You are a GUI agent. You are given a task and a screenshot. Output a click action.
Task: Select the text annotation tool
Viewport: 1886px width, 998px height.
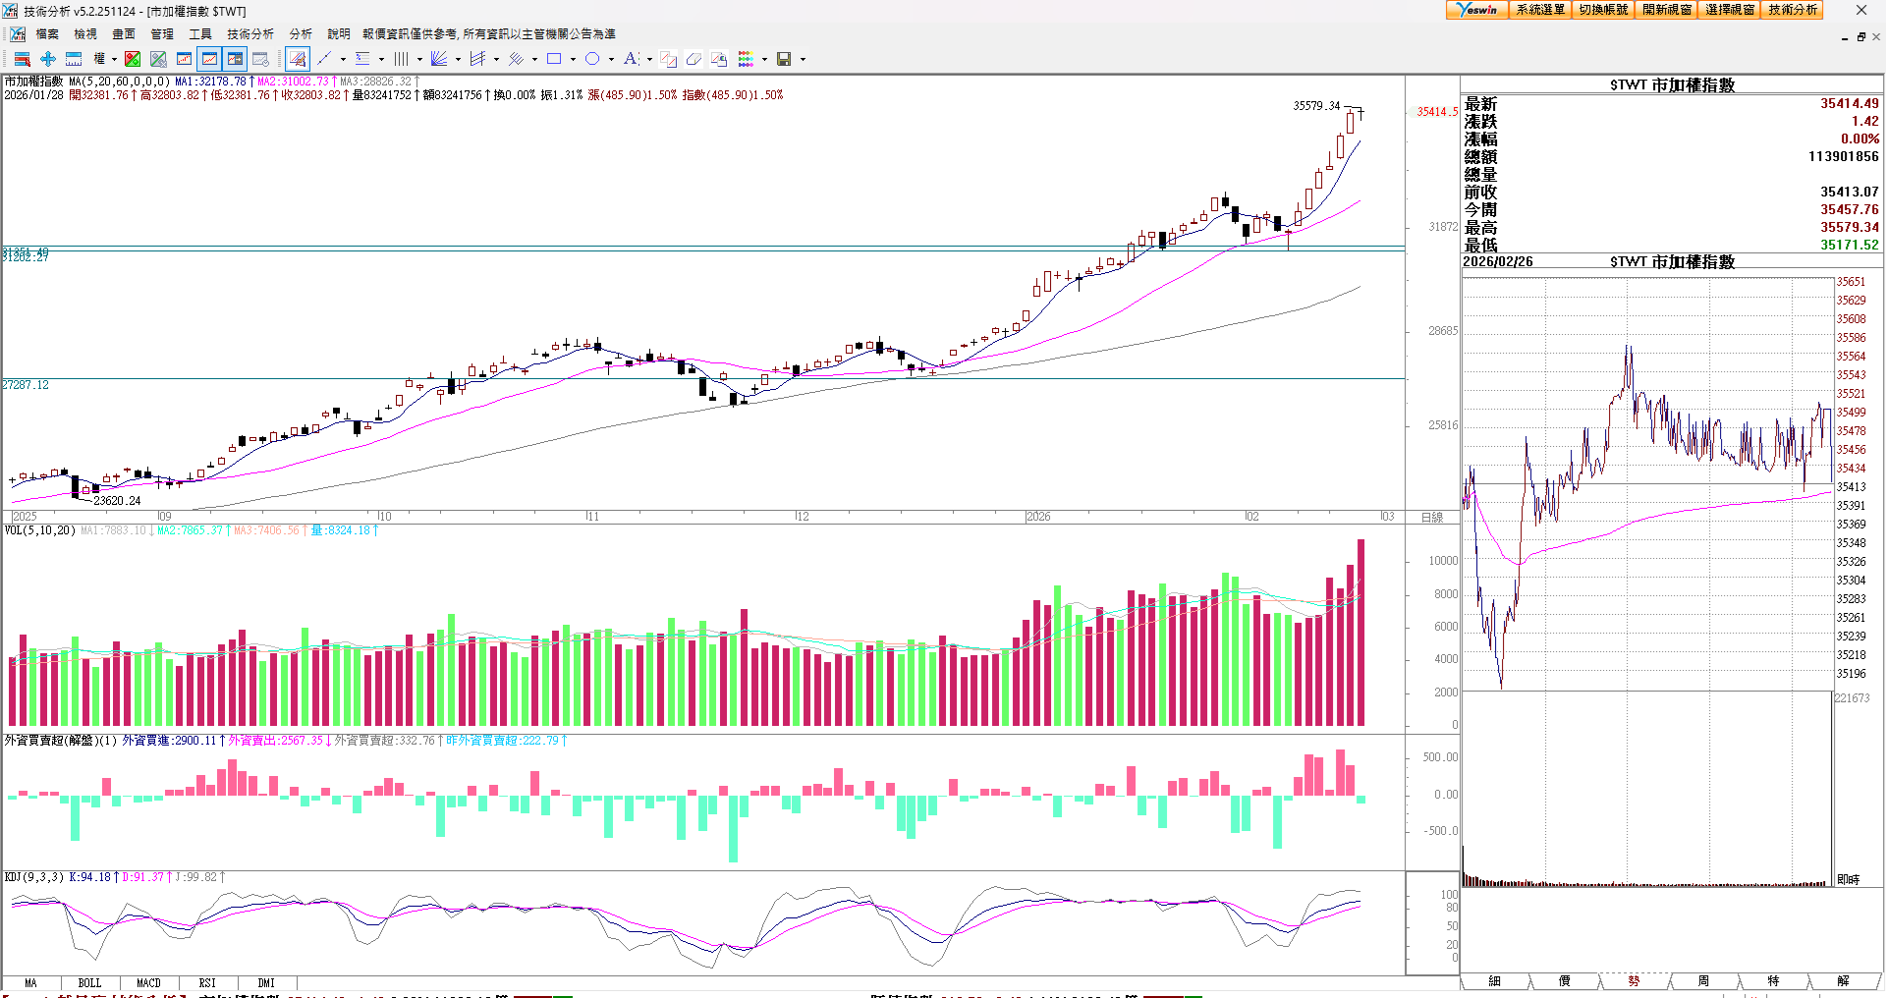click(631, 59)
